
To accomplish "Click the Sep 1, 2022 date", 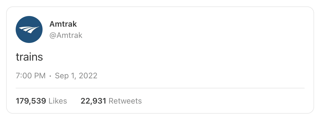I will 76,76.
